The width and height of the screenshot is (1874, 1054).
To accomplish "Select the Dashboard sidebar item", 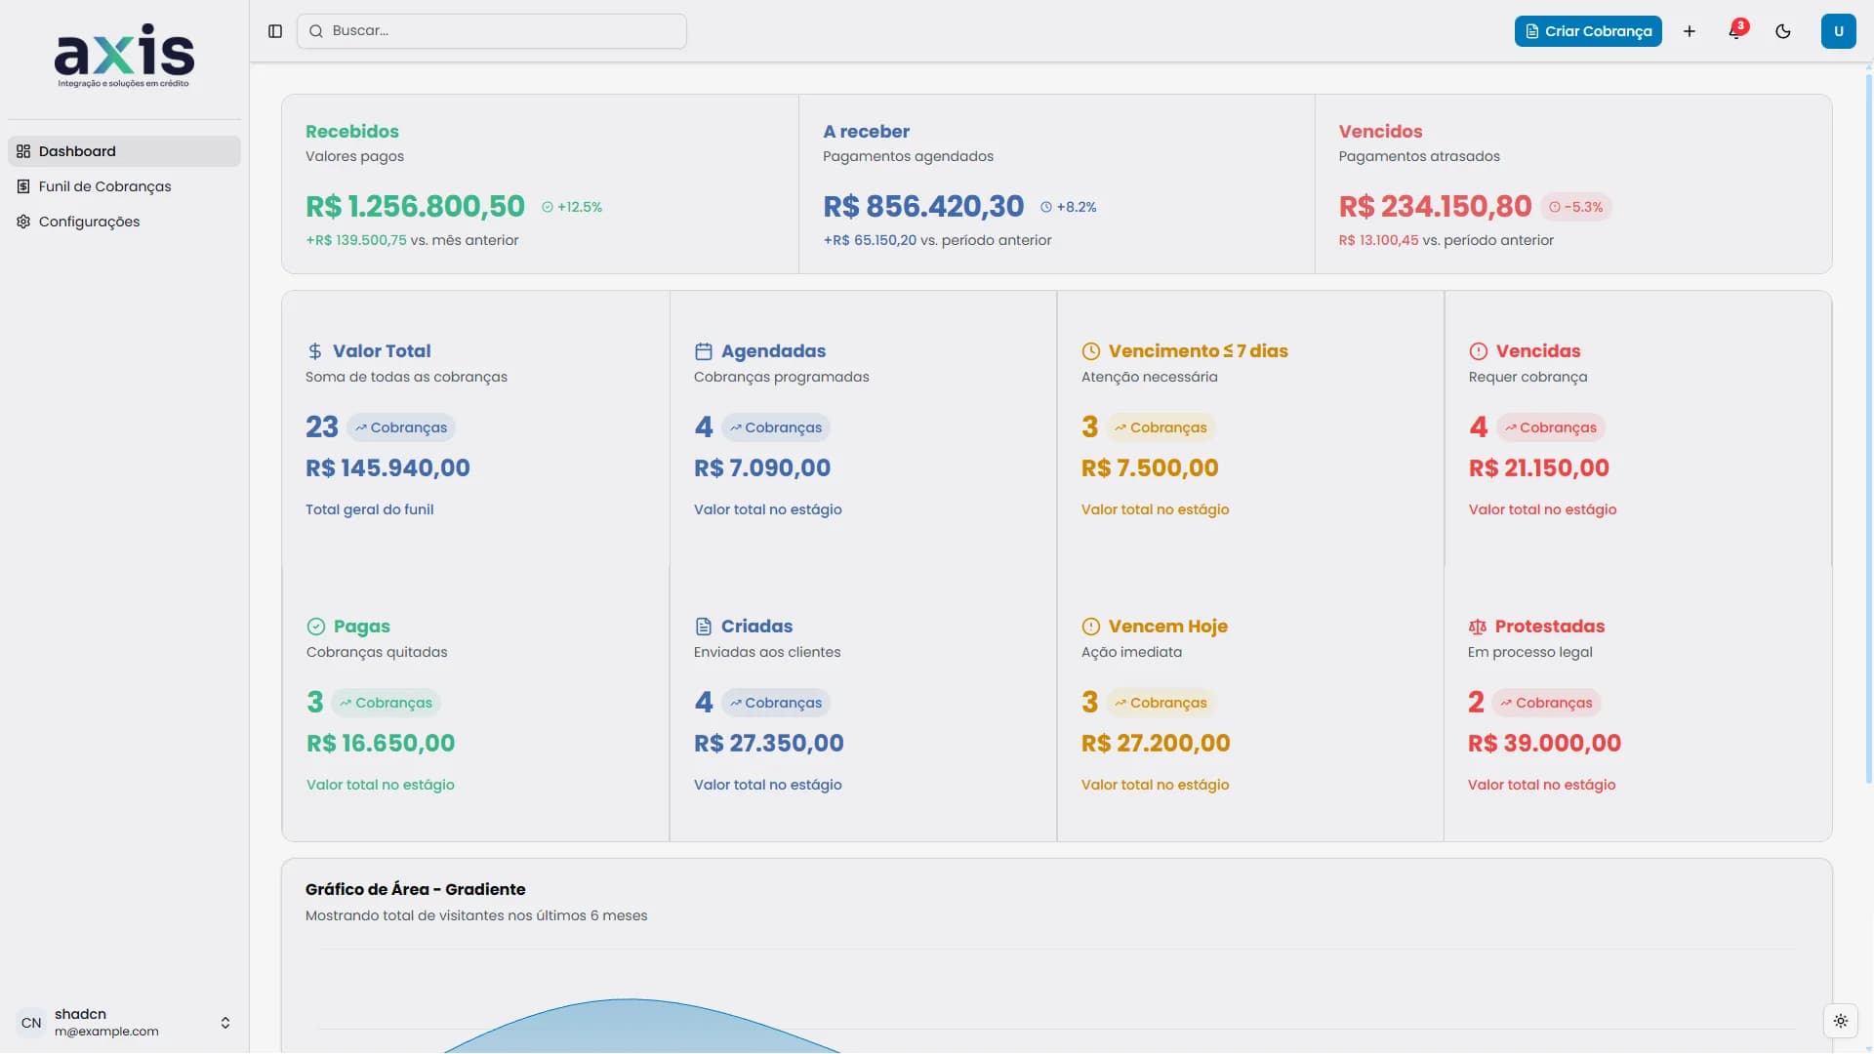I will [x=77, y=151].
